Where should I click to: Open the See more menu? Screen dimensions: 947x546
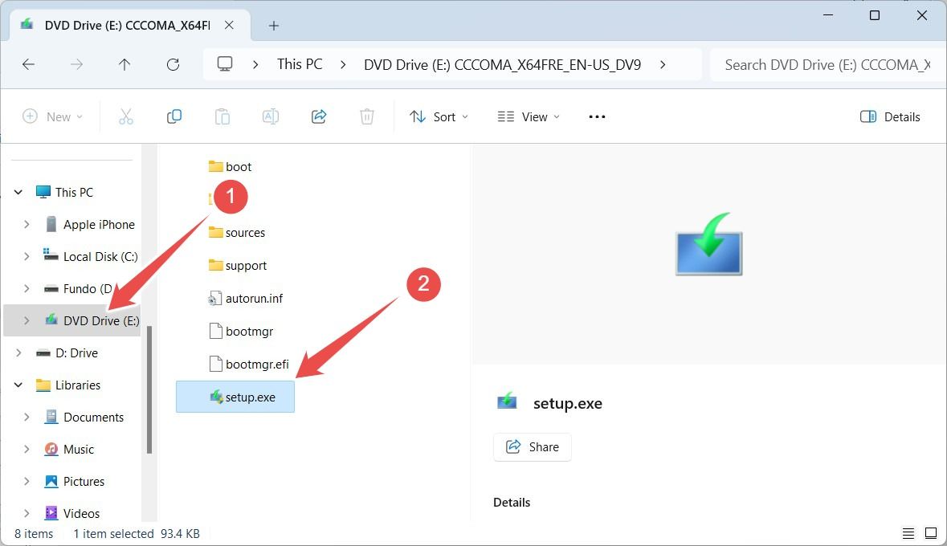[597, 116]
